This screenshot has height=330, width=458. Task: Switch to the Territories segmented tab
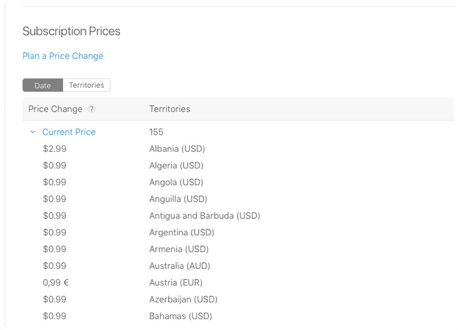[x=86, y=85]
